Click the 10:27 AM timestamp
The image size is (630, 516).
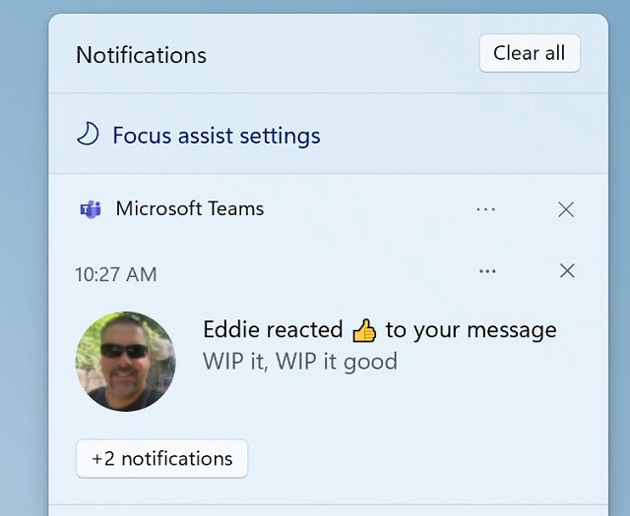(116, 275)
